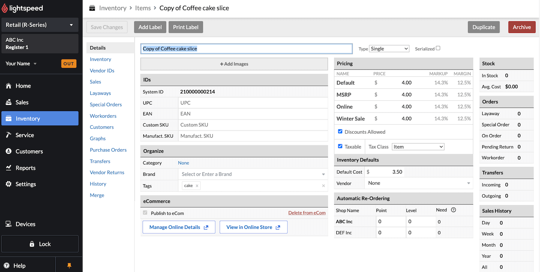This screenshot has height=272, width=540.
Task: Click the Reports chart icon in the sidebar
Action: coord(9,168)
